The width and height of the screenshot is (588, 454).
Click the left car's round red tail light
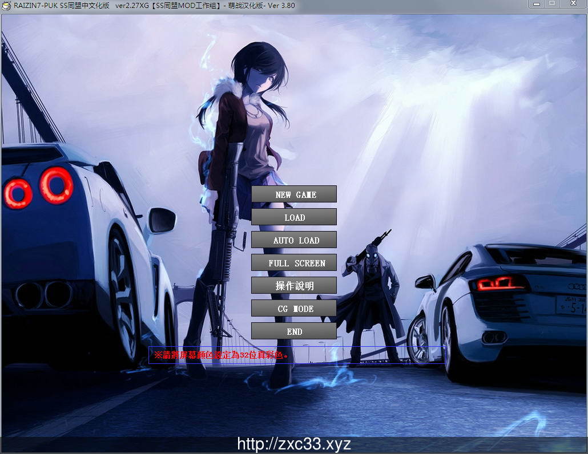tap(56, 186)
